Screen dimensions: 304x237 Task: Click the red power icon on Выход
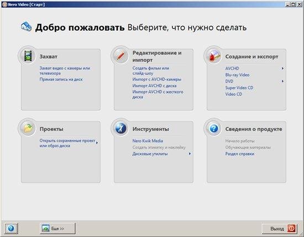[x=291, y=229]
